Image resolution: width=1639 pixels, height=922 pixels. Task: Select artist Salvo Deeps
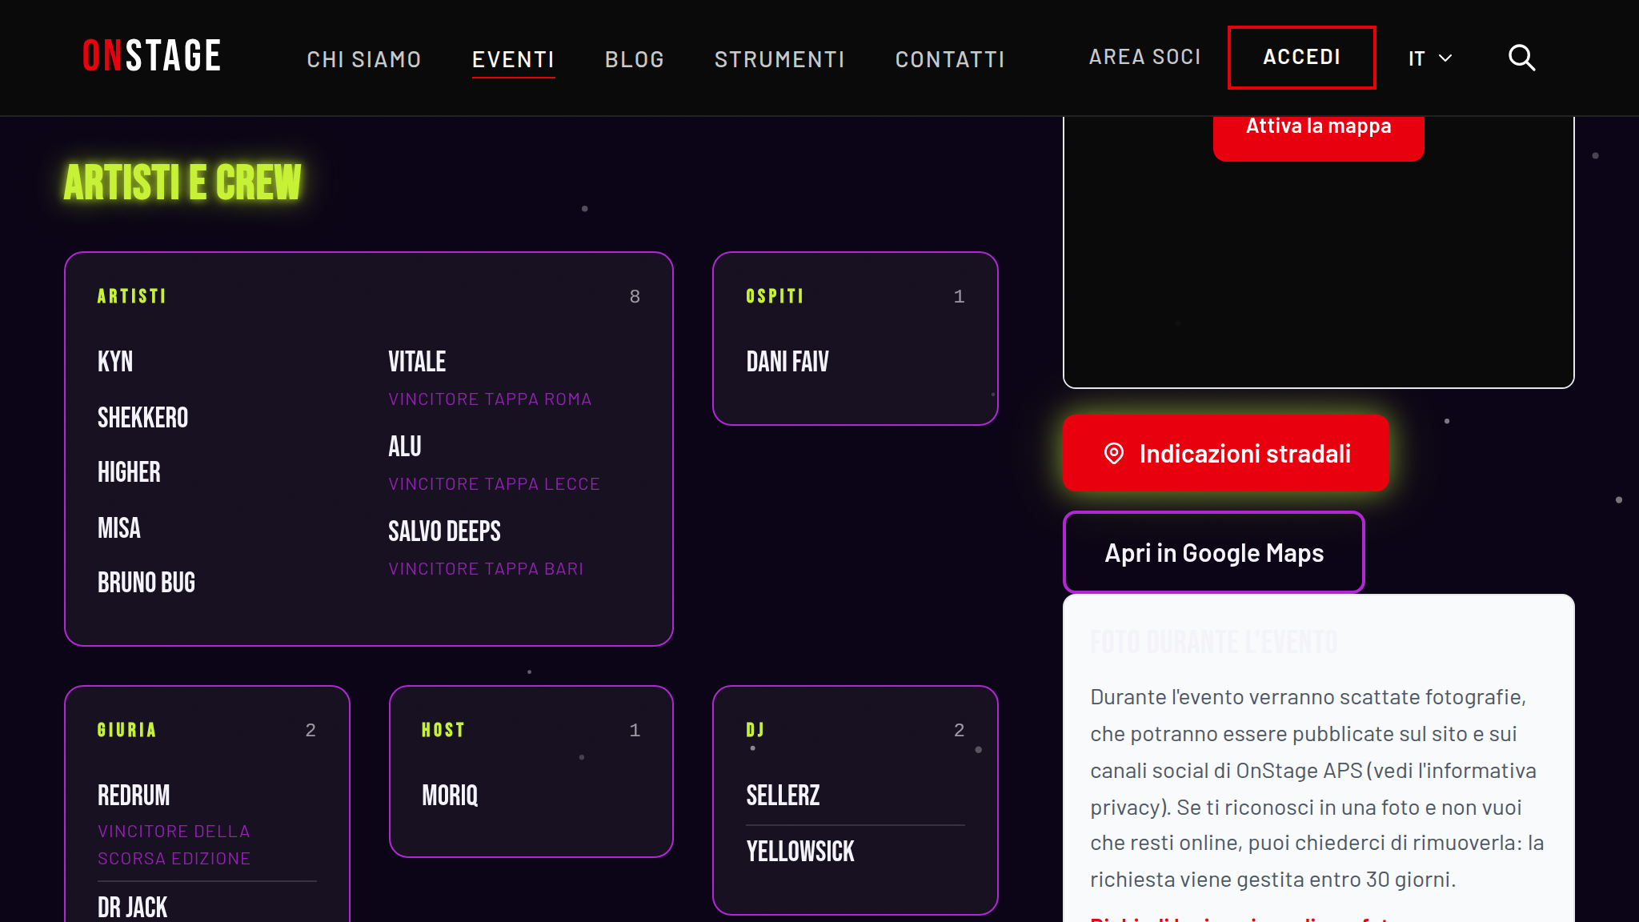(444, 531)
